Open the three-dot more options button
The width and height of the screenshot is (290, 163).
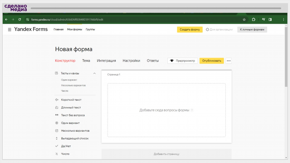coord(229,61)
